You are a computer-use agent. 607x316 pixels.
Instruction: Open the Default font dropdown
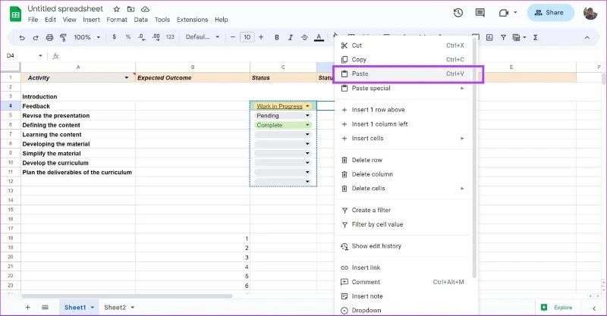(203, 37)
